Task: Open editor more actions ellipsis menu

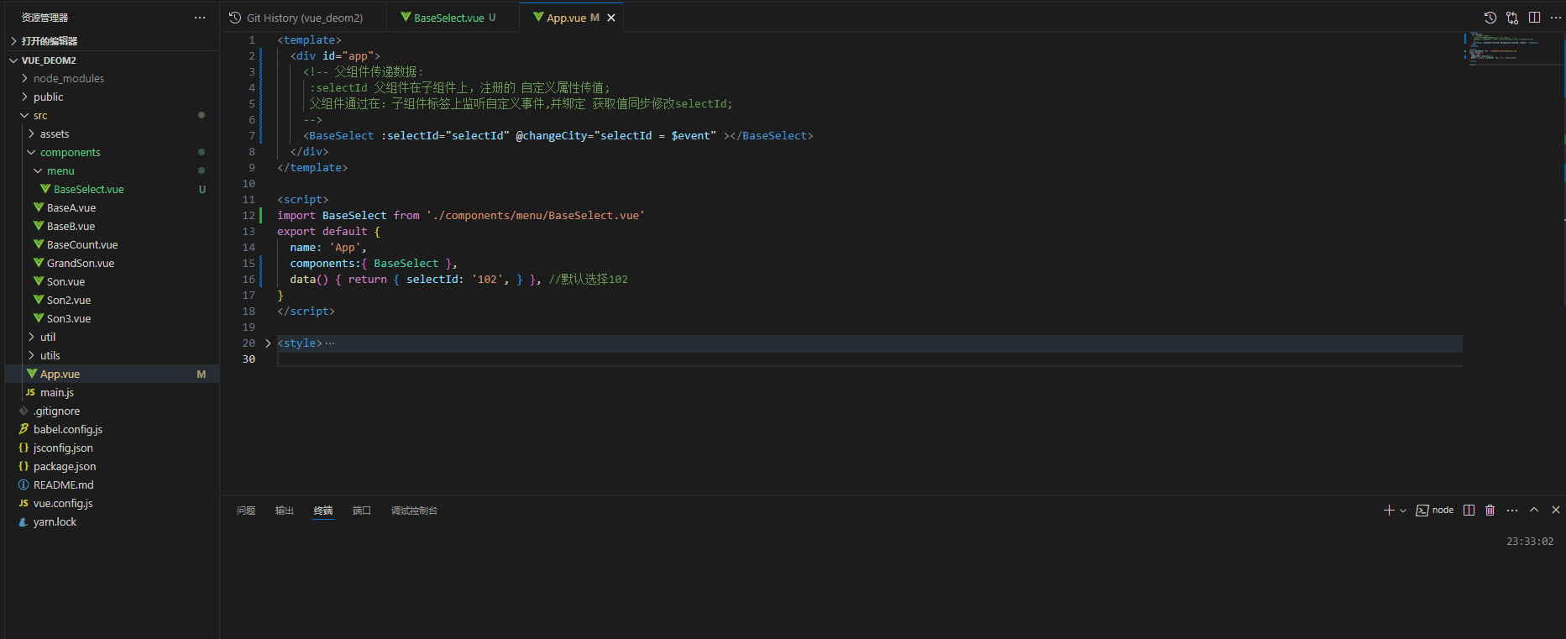Action: [1555, 18]
